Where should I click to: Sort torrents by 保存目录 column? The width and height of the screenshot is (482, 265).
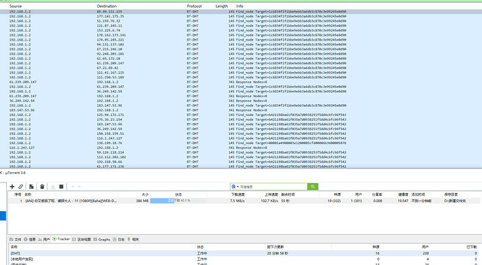pos(451,194)
